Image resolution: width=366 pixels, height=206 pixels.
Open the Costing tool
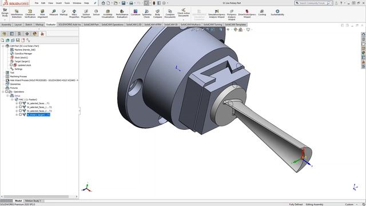pyautogui.click(x=262, y=13)
